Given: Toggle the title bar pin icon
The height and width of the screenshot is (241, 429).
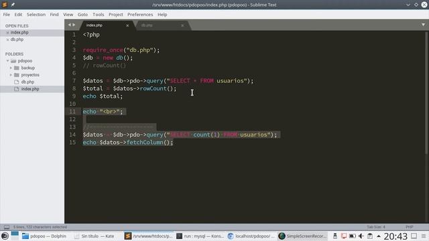Looking at the screenshot, I should point(13,5).
